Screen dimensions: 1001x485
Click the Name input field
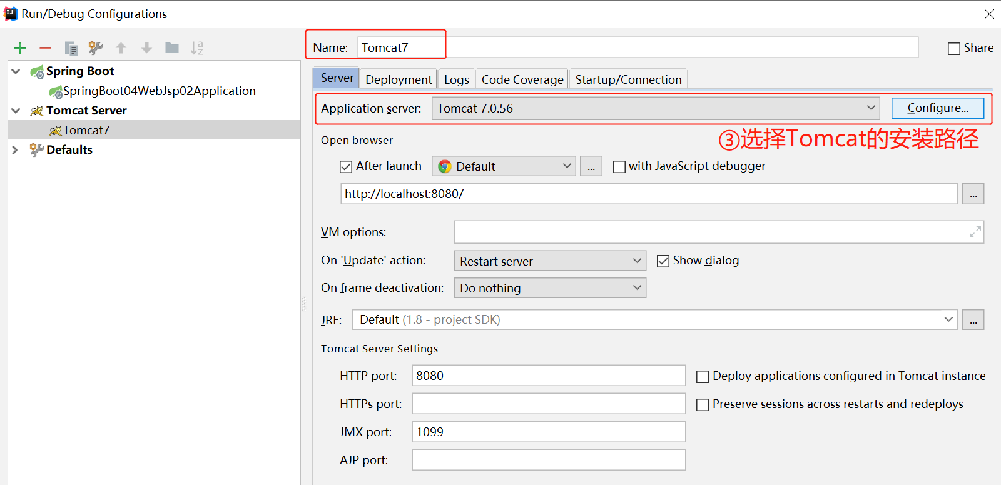coord(638,47)
